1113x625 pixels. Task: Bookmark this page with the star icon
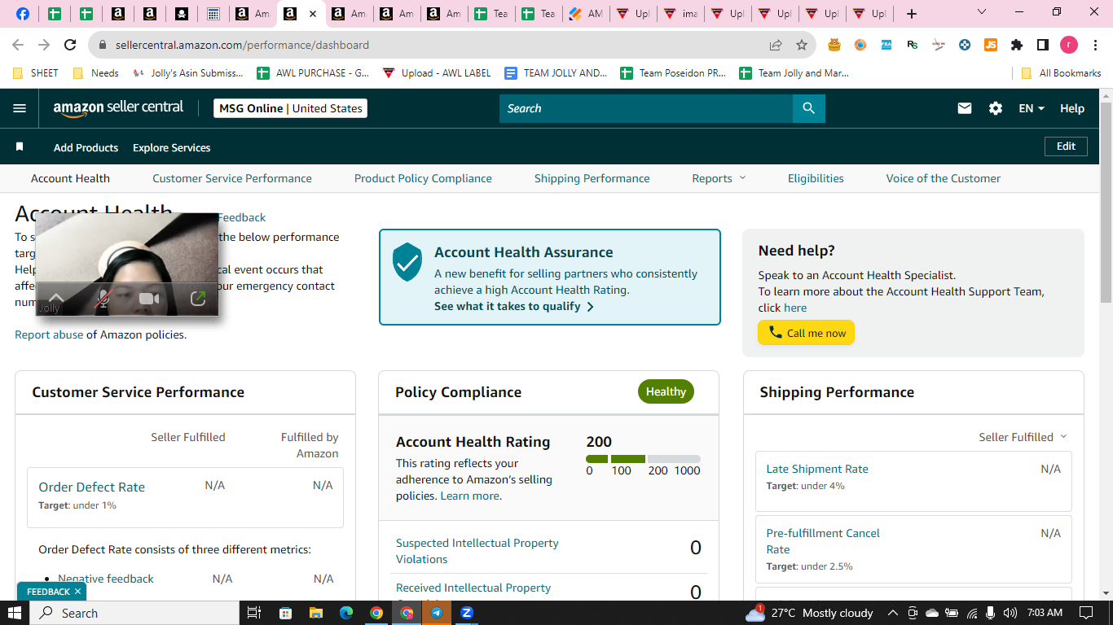[x=802, y=45]
